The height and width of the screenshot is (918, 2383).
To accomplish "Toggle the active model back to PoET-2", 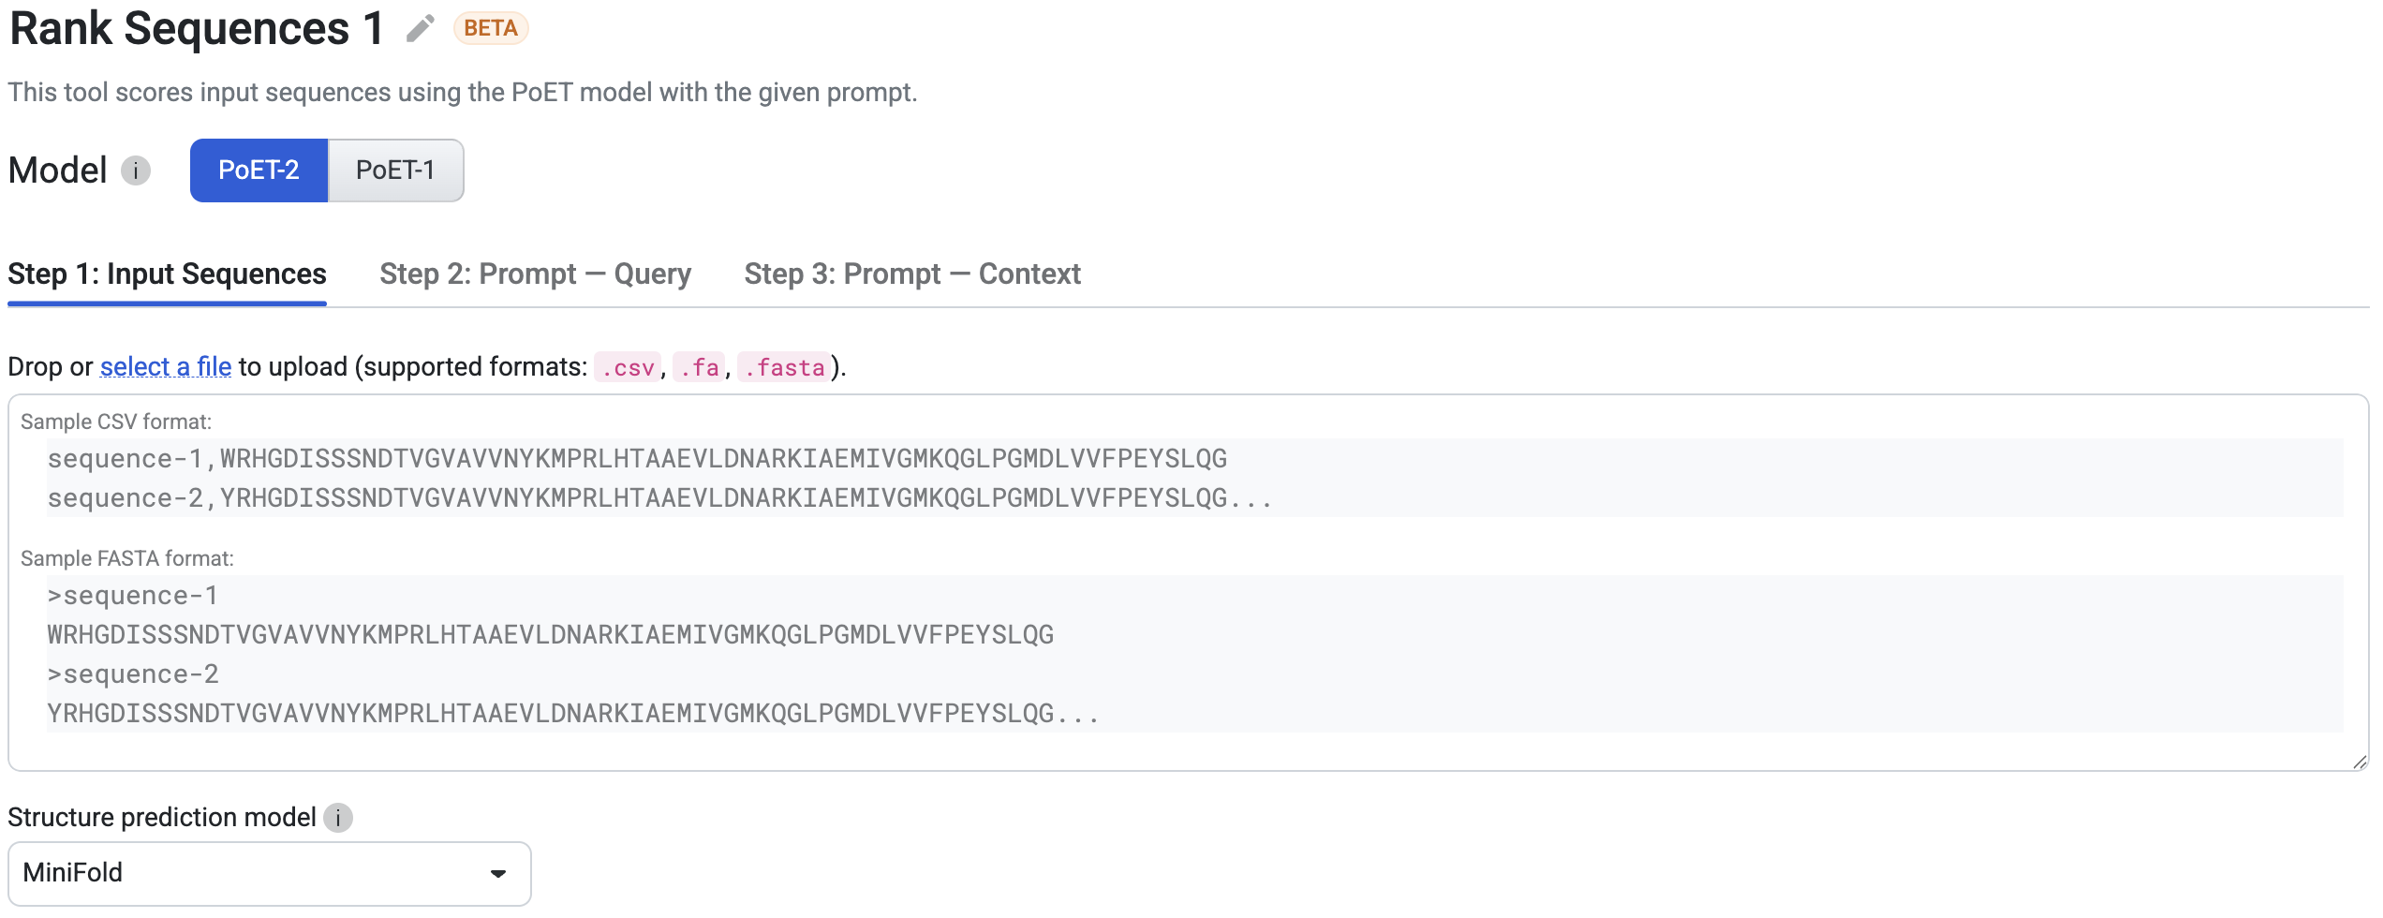I will click(259, 170).
